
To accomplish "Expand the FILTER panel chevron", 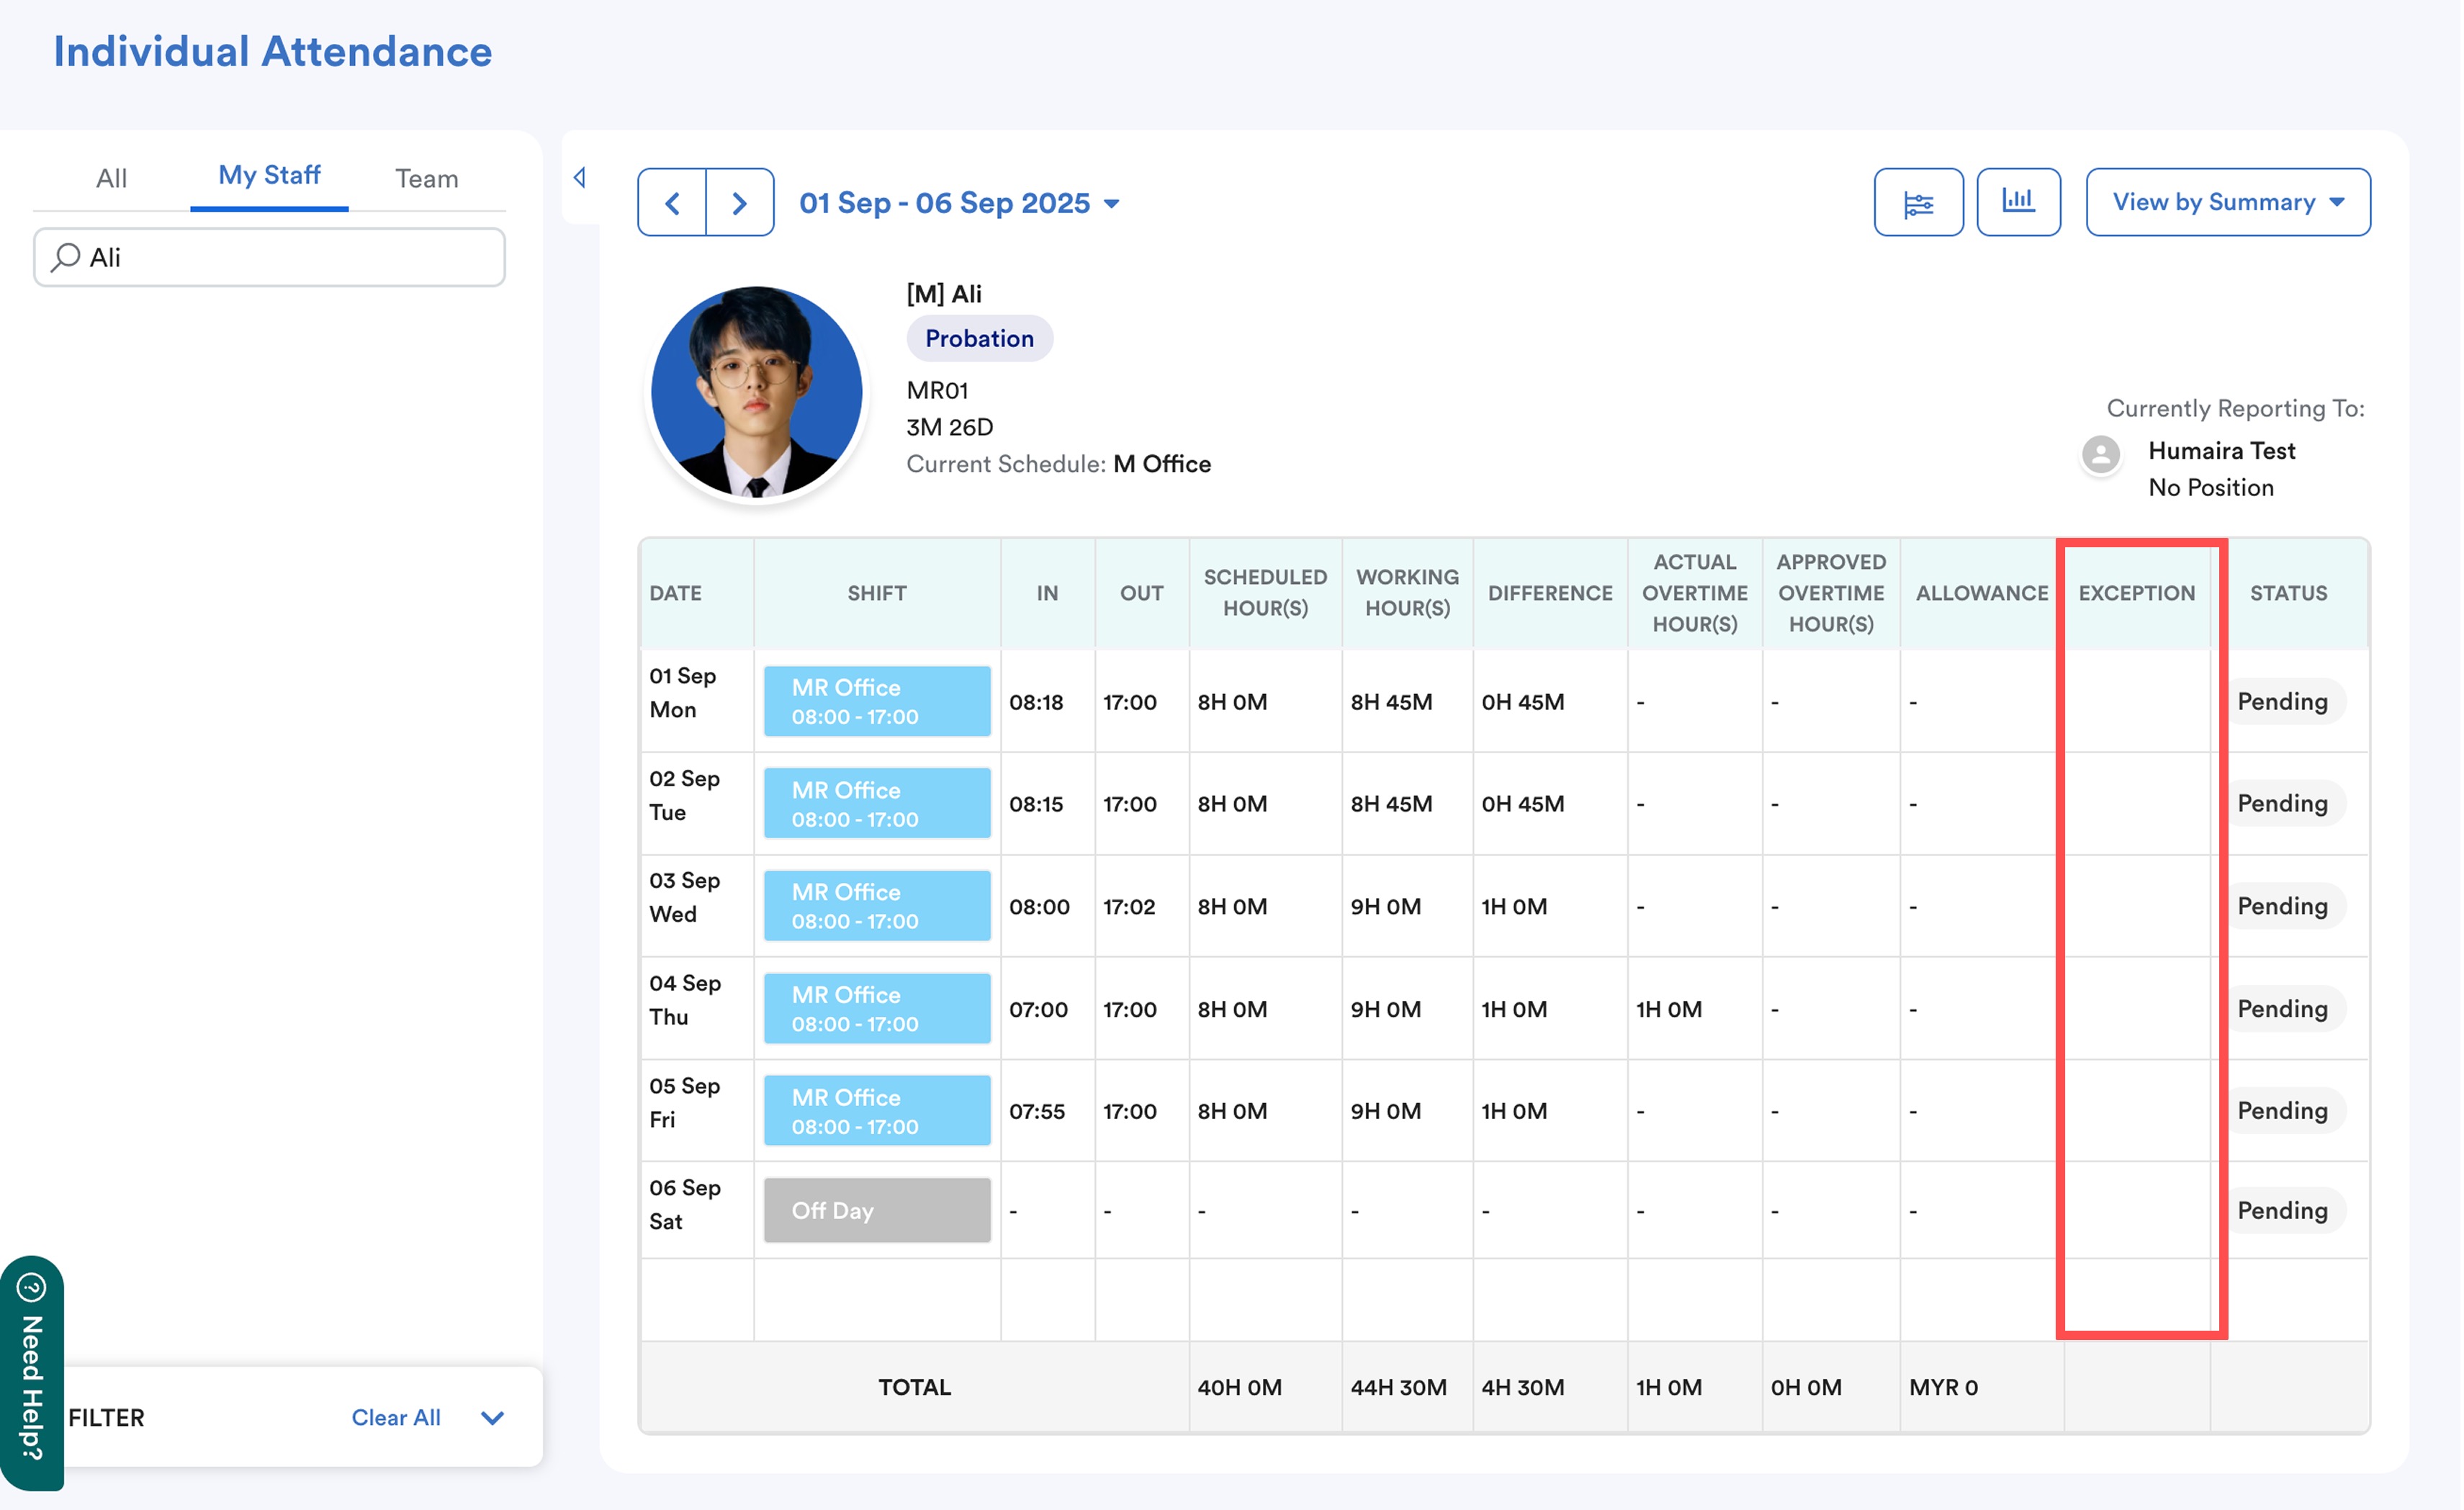I will (x=492, y=1417).
